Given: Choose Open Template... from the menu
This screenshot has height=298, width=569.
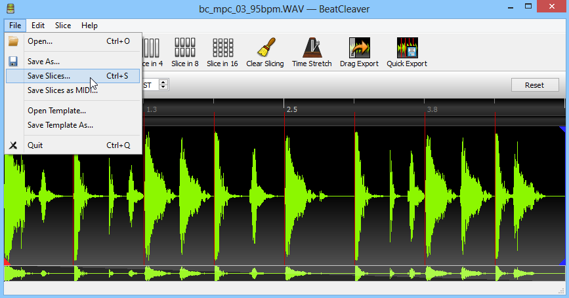Looking at the screenshot, I should [56, 111].
